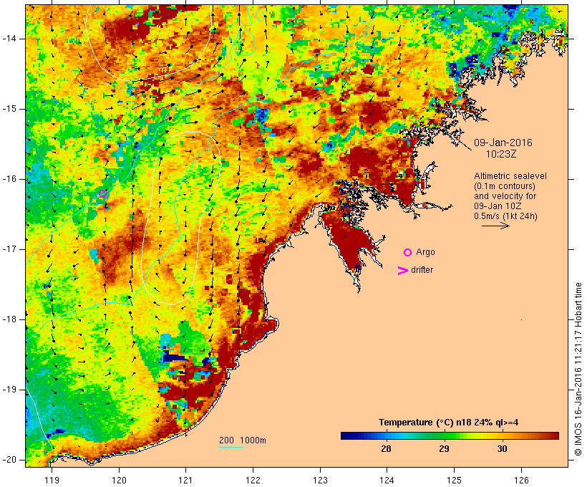
Task: Click longitude axis label "123"
Action: (320, 480)
